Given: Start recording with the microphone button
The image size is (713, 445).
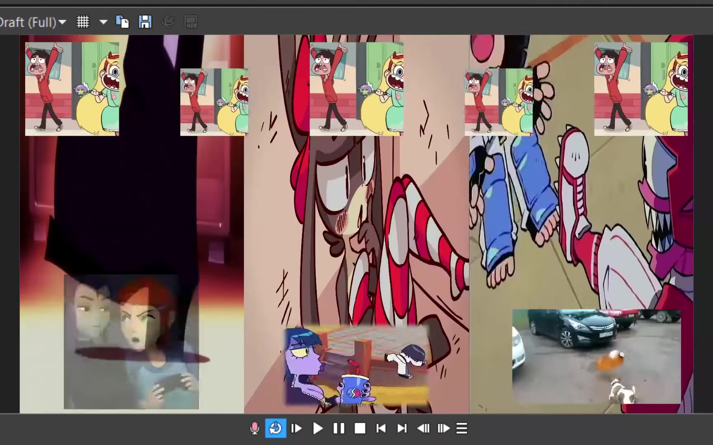Looking at the screenshot, I should [x=255, y=429].
